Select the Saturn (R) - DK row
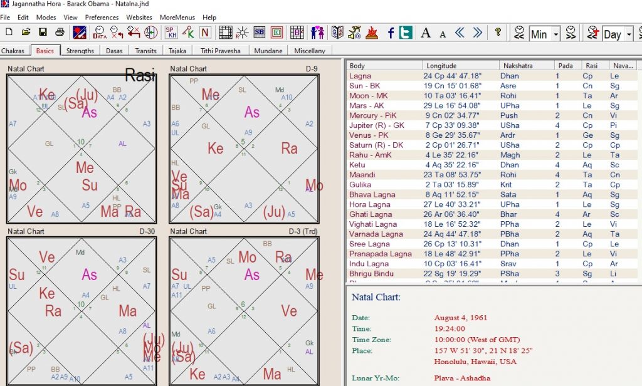This screenshot has width=642, height=386. (x=493, y=145)
